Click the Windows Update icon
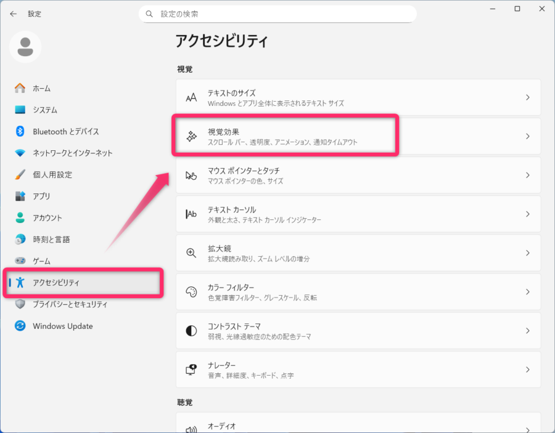555x433 pixels. pos(19,326)
